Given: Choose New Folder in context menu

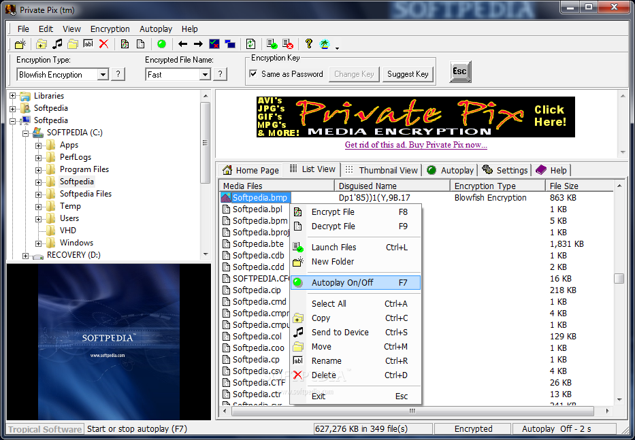Looking at the screenshot, I should [x=356, y=262].
